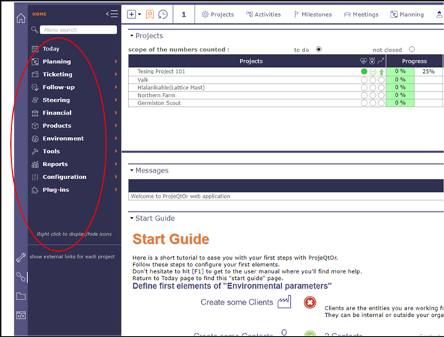Click the Menu search input field
Image resolution: width=444 pixels, height=337 pixels.
click(78, 30)
